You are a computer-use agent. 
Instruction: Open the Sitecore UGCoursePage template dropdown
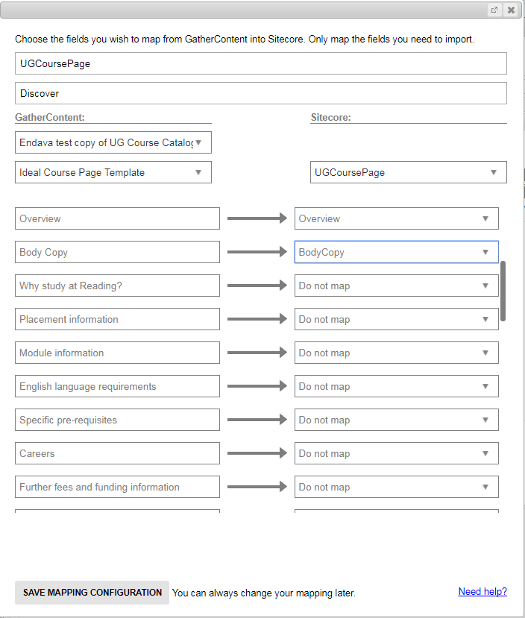(x=409, y=172)
